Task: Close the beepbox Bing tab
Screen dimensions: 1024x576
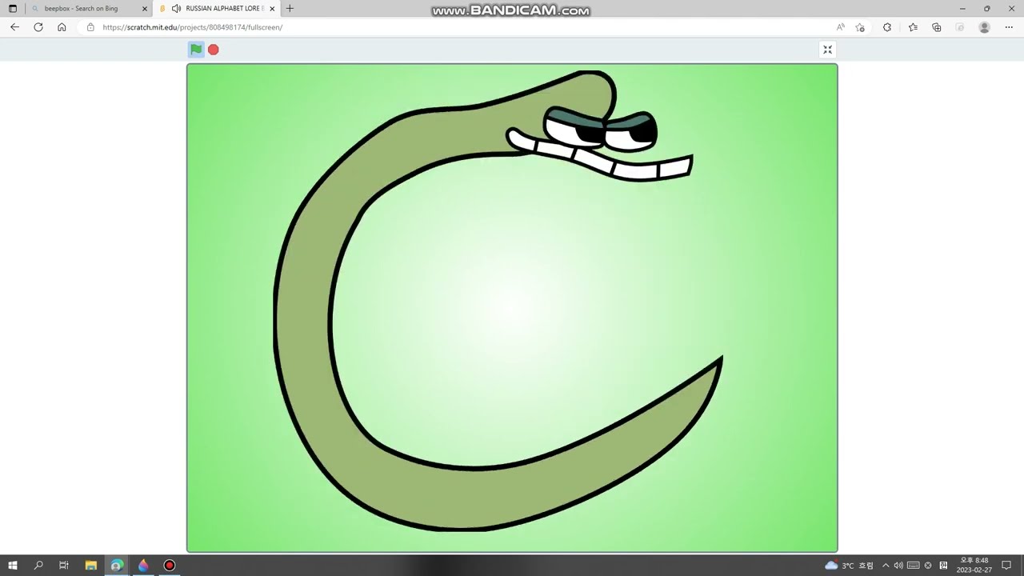Action: [x=145, y=9]
